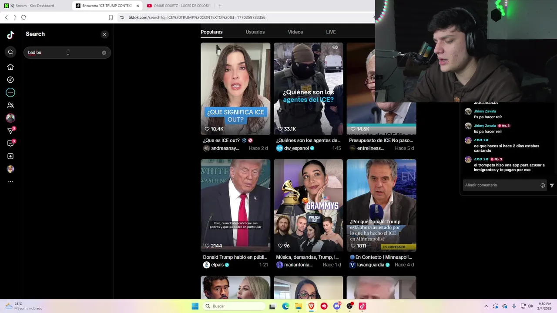The height and width of the screenshot is (313, 557).
Task: Send comment with paper plane icon
Action: click(x=552, y=185)
